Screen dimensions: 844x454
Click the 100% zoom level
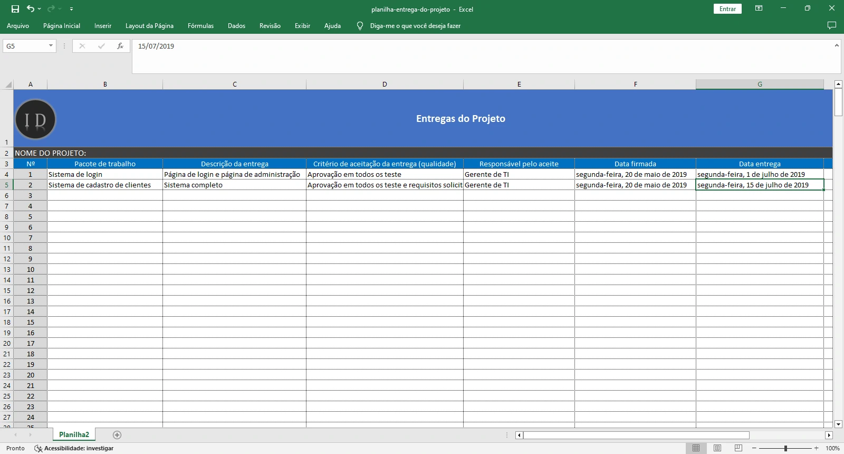coord(832,448)
